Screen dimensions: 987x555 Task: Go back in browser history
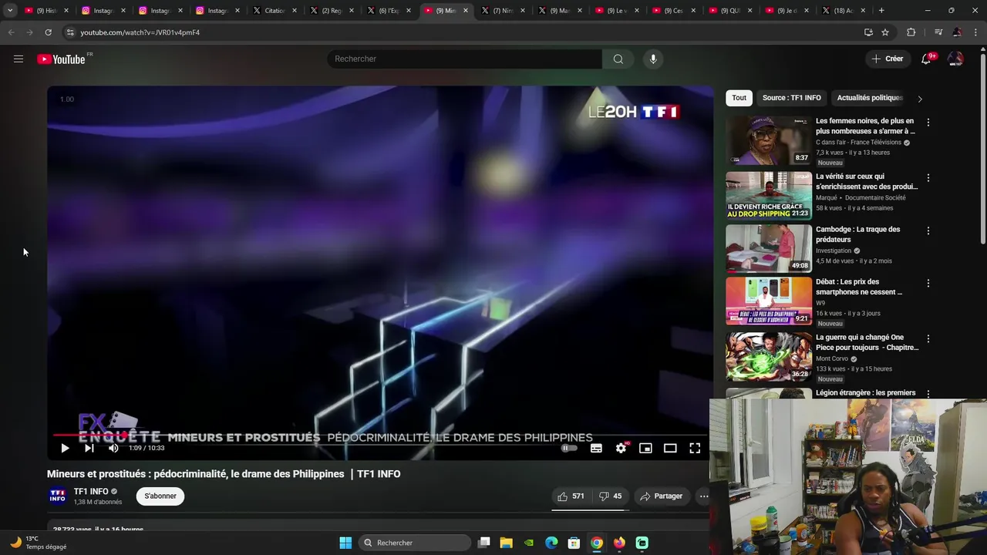(x=11, y=32)
